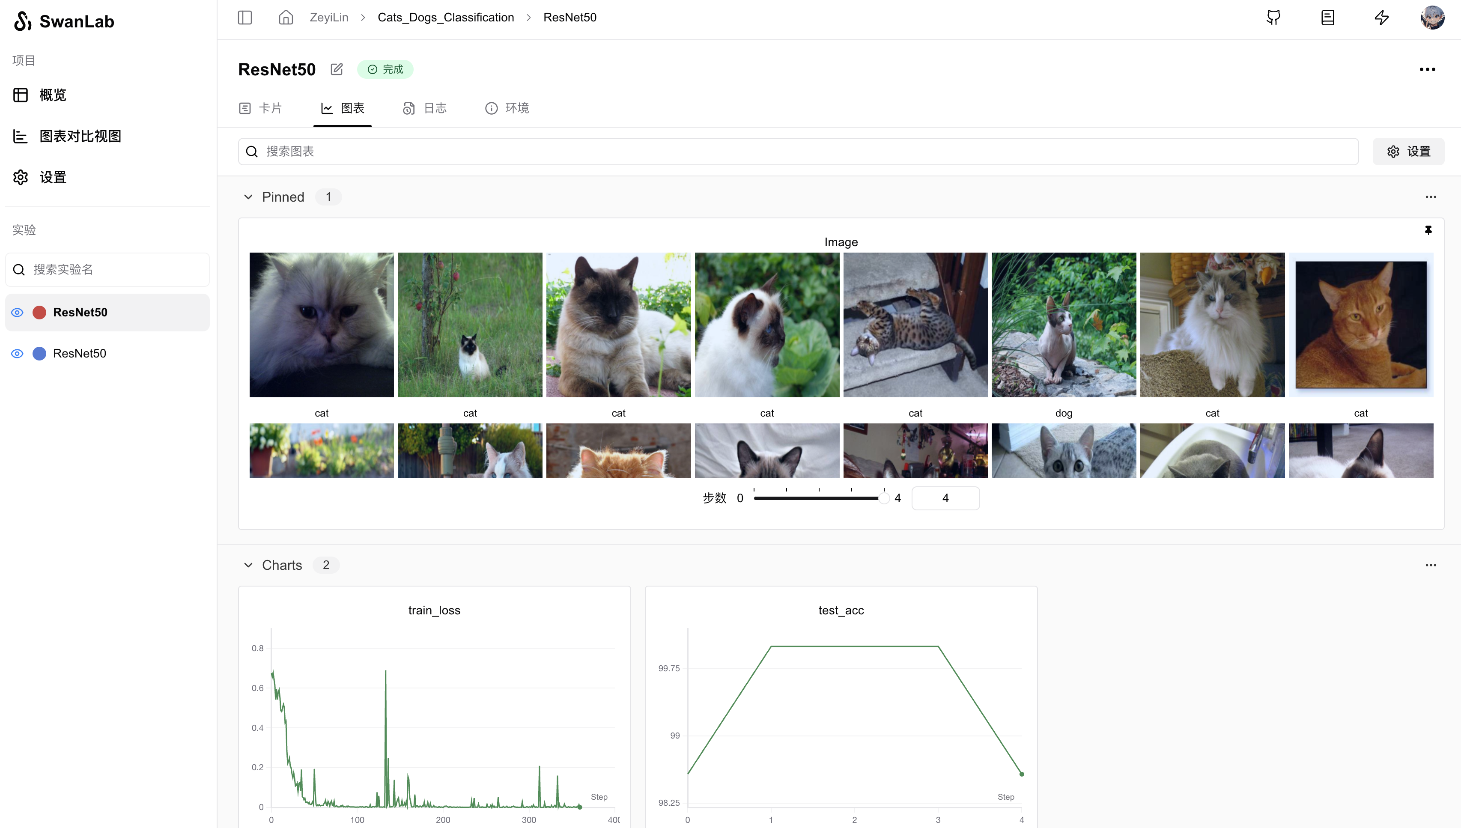Go to Cats_Dogs_Classification breadcrumb link
The height and width of the screenshot is (828, 1461).
[445, 17]
